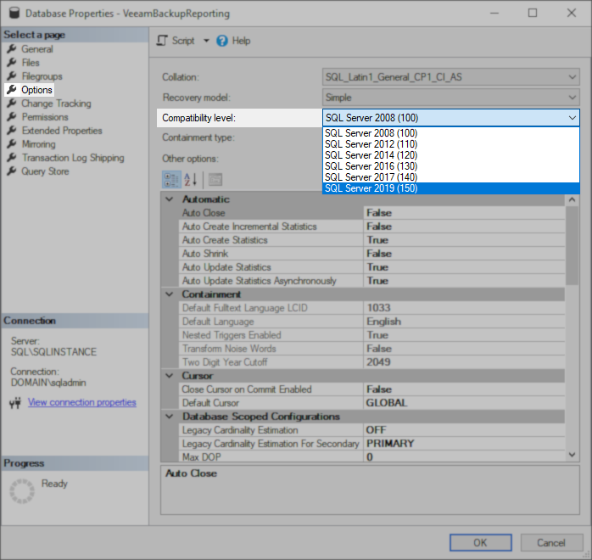Select Auto Create Incremental Statistics row
Viewport: 592px width, 560px height.
coord(371,227)
